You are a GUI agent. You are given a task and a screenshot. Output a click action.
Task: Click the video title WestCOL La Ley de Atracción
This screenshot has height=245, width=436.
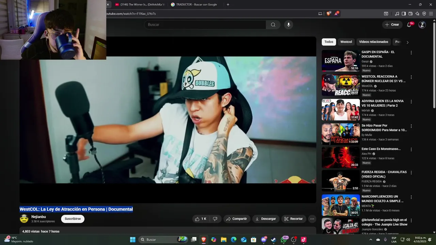[76, 209]
